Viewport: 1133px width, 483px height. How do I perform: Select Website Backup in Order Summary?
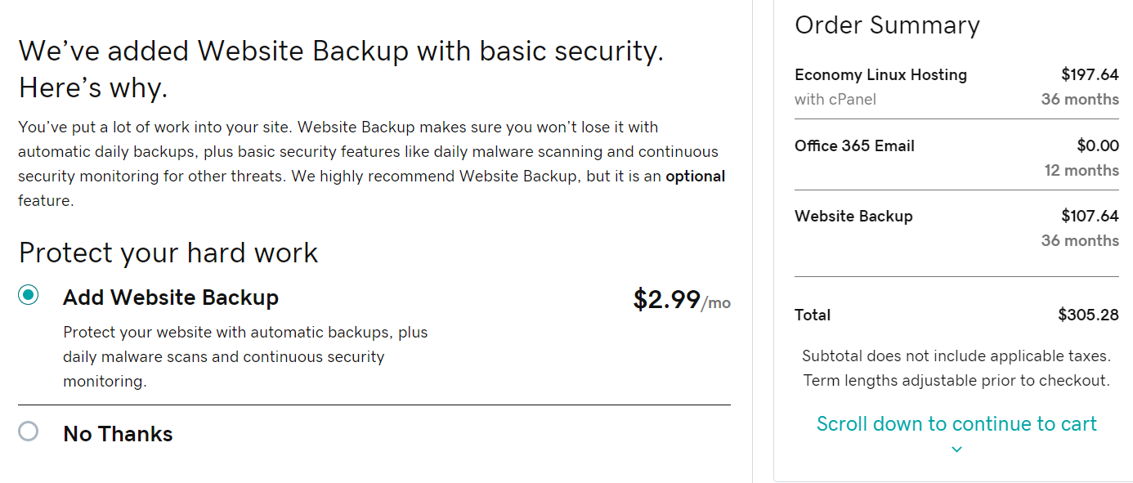coord(853,217)
